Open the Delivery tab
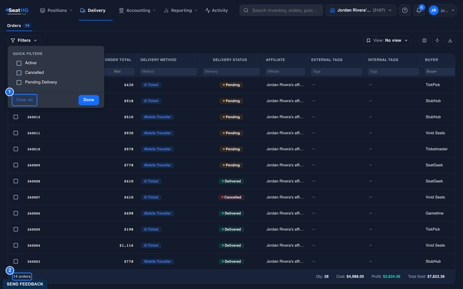This screenshot has width=463, height=289. click(93, 10)
